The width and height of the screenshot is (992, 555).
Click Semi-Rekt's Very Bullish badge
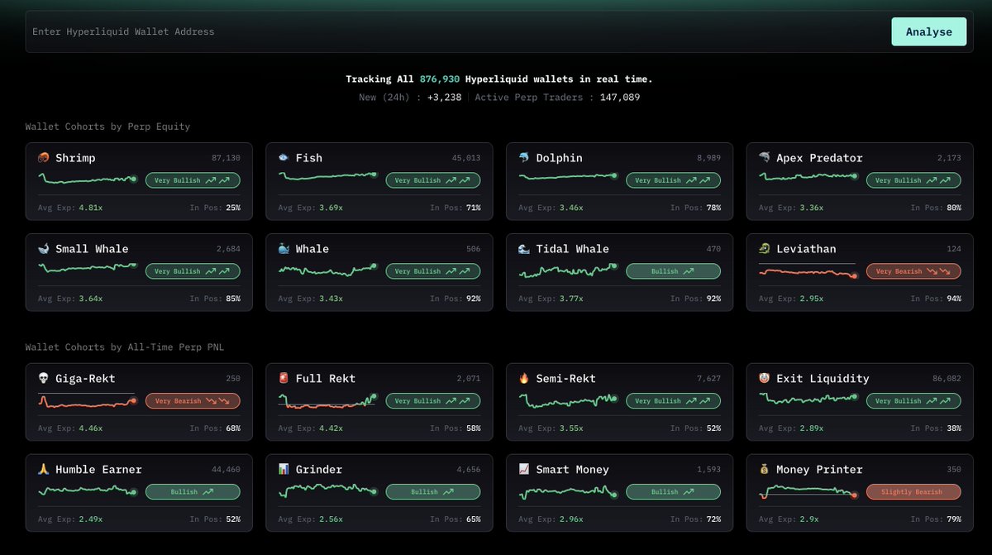coord(674,401)
